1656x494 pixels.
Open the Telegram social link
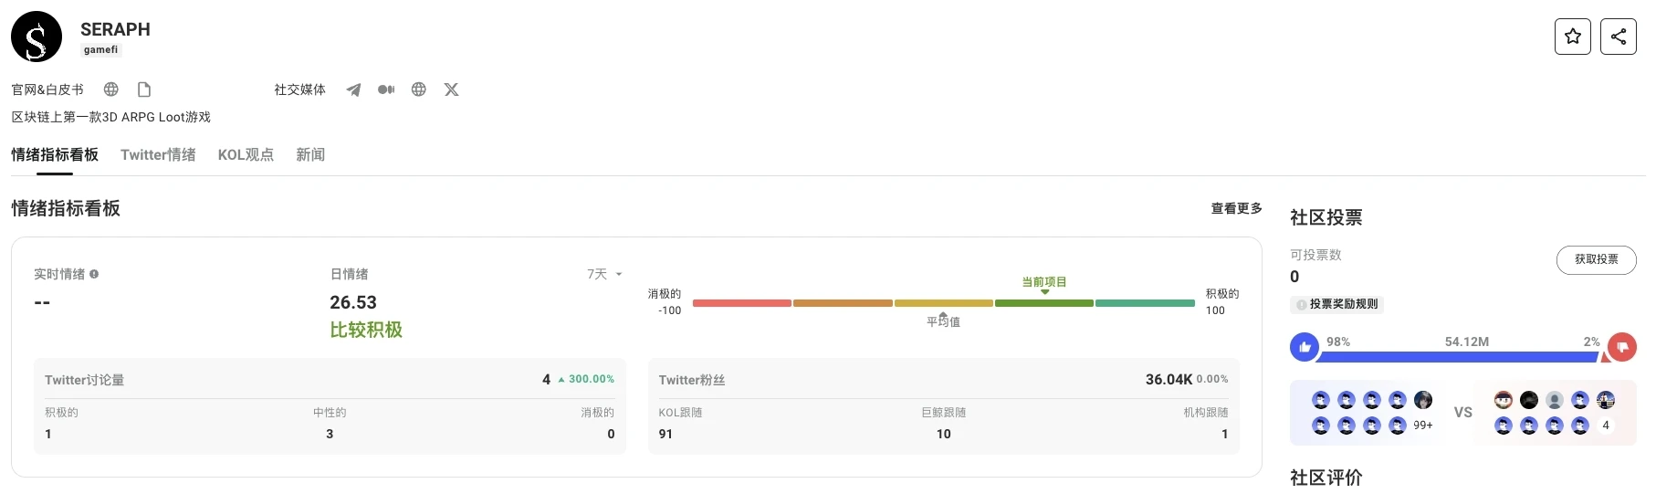click(353, 89)
